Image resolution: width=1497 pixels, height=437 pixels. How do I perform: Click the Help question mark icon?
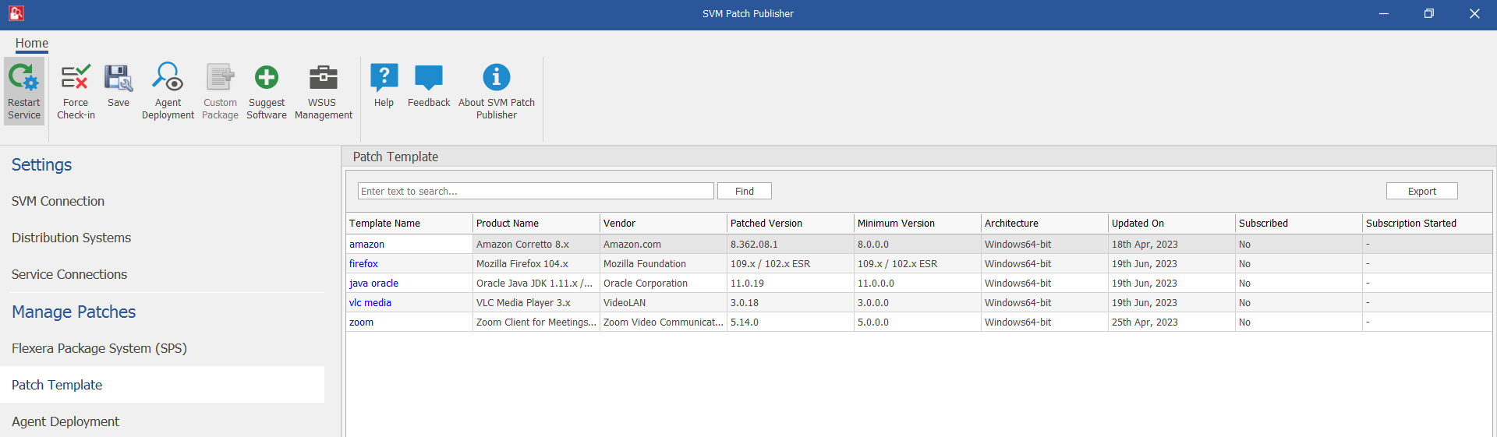[x=384, y=79]
